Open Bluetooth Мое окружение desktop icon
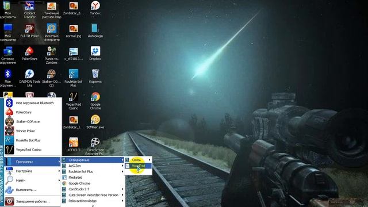 coord(7,78)
